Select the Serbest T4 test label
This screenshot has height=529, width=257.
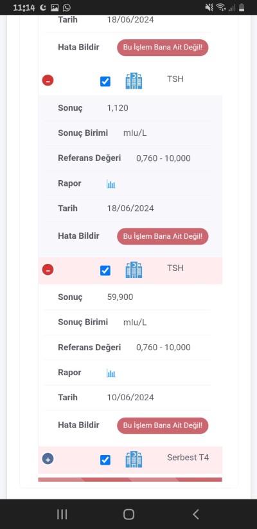188,458
